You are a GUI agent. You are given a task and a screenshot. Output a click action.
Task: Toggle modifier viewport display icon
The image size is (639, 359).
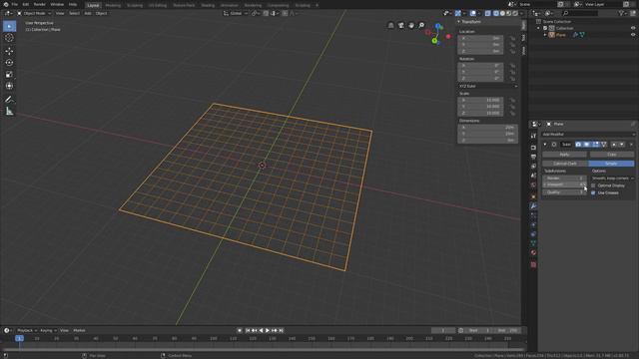pyautogui.click(x=587, y=145)
